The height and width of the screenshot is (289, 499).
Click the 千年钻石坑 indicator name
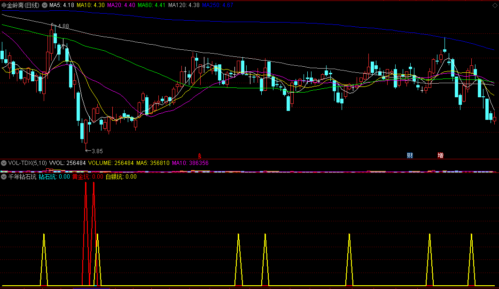click(22, 177)
